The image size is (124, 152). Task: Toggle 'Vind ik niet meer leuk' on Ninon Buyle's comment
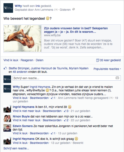[x=27, y=120]
